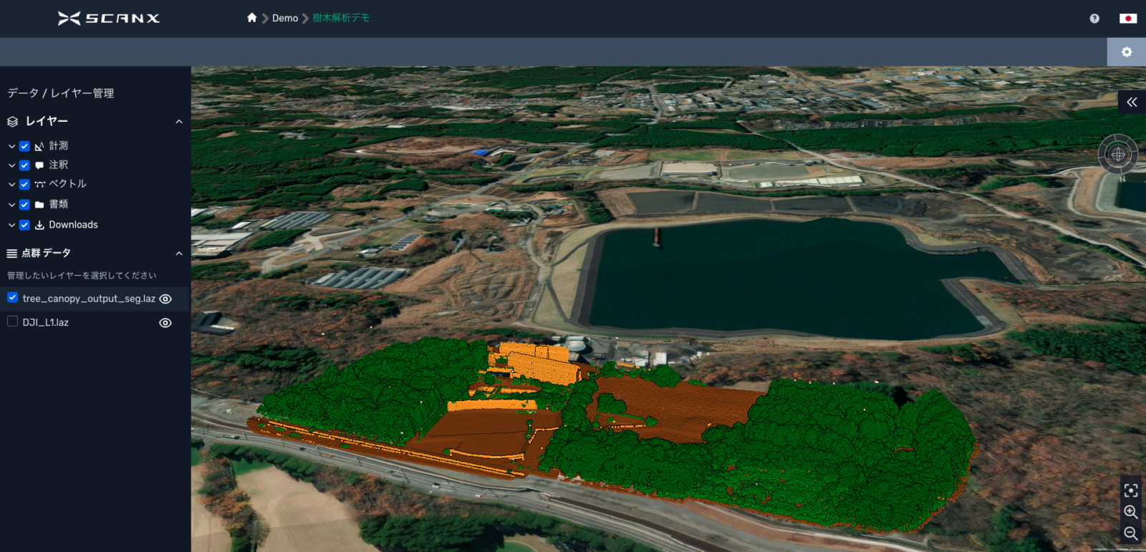Toggle visibility eye for DJI_L1.laz
Image resolution: width=1146 pixels, height=552 pixels.
pos(165,323)
